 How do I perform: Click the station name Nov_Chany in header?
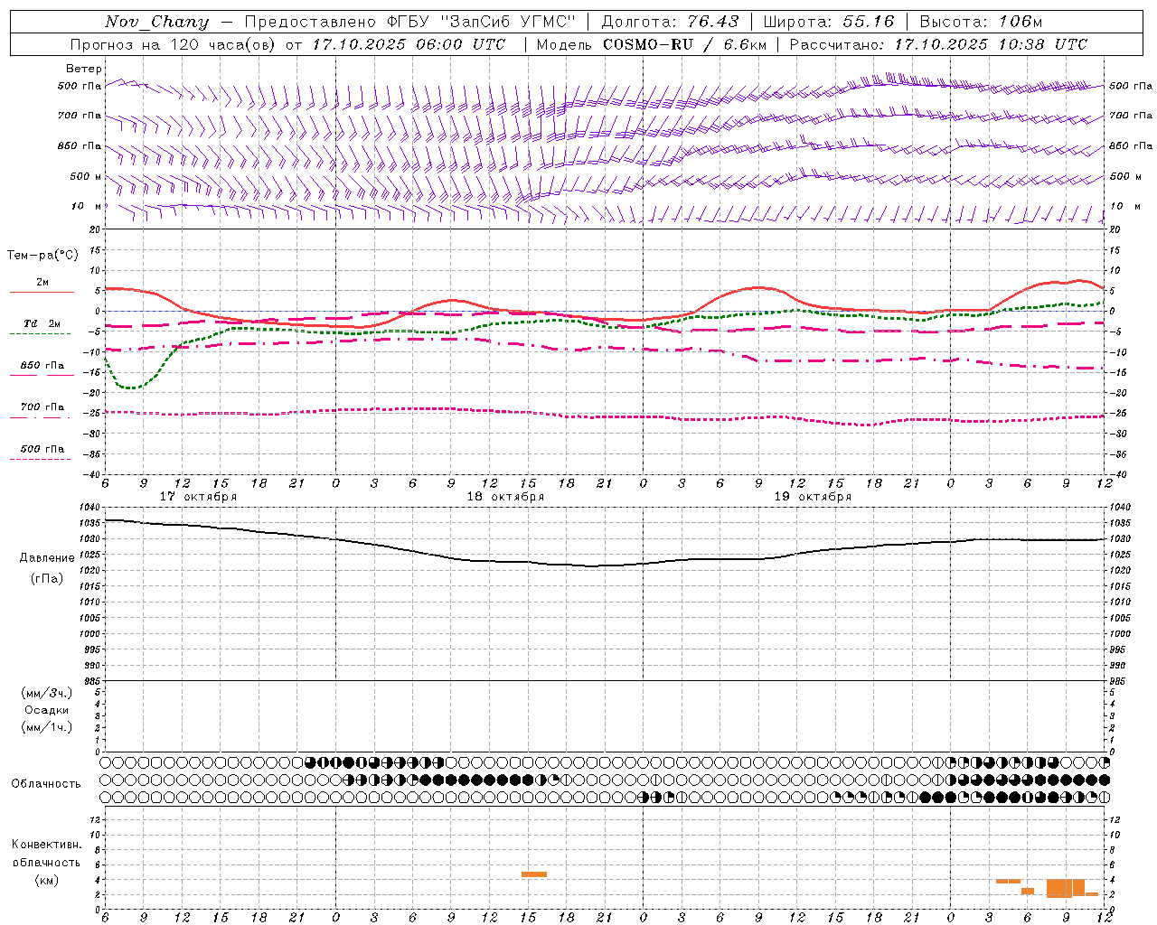click(x=156, y=22)
